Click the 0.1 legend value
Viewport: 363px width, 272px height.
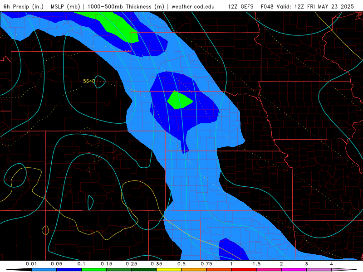81,264
